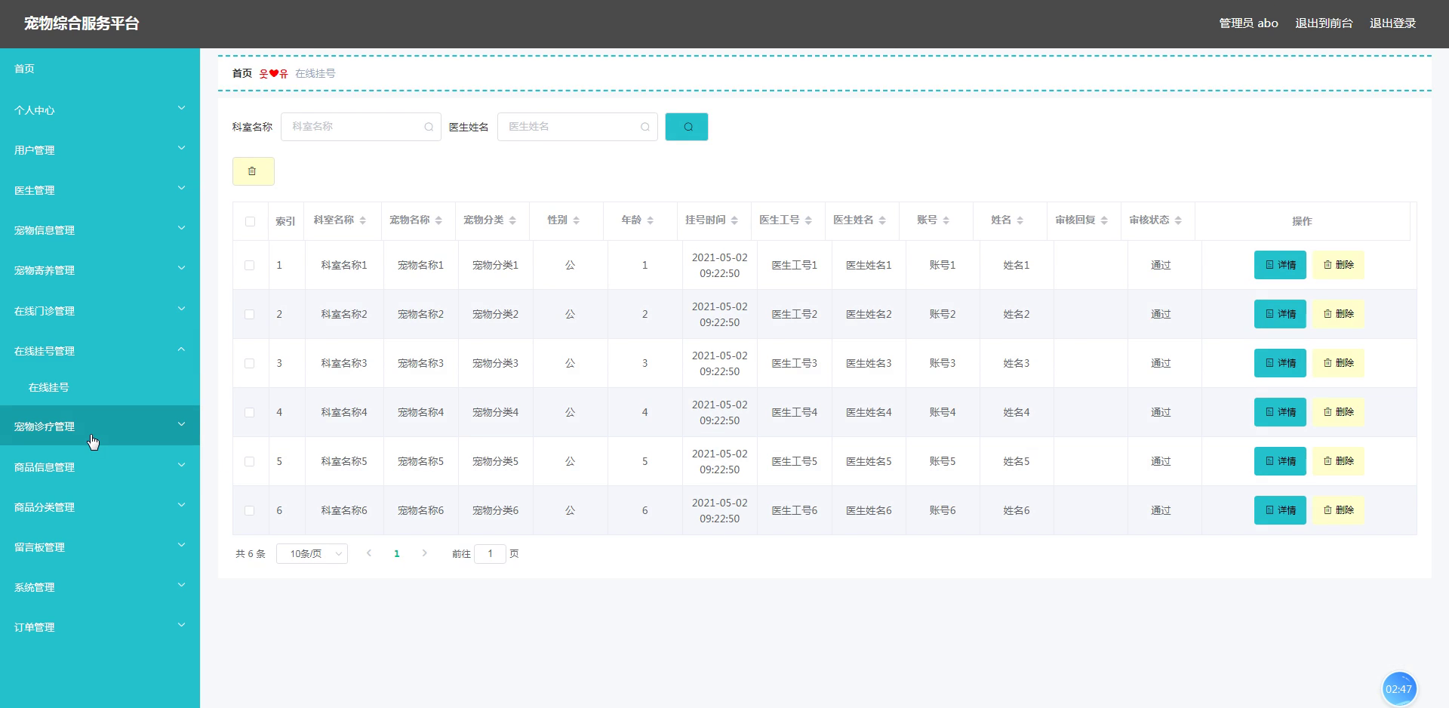Viewport: 1449px width, 708px height.
Task: Go to previous page arrow in pagination
Action: (x=369, y=553)
